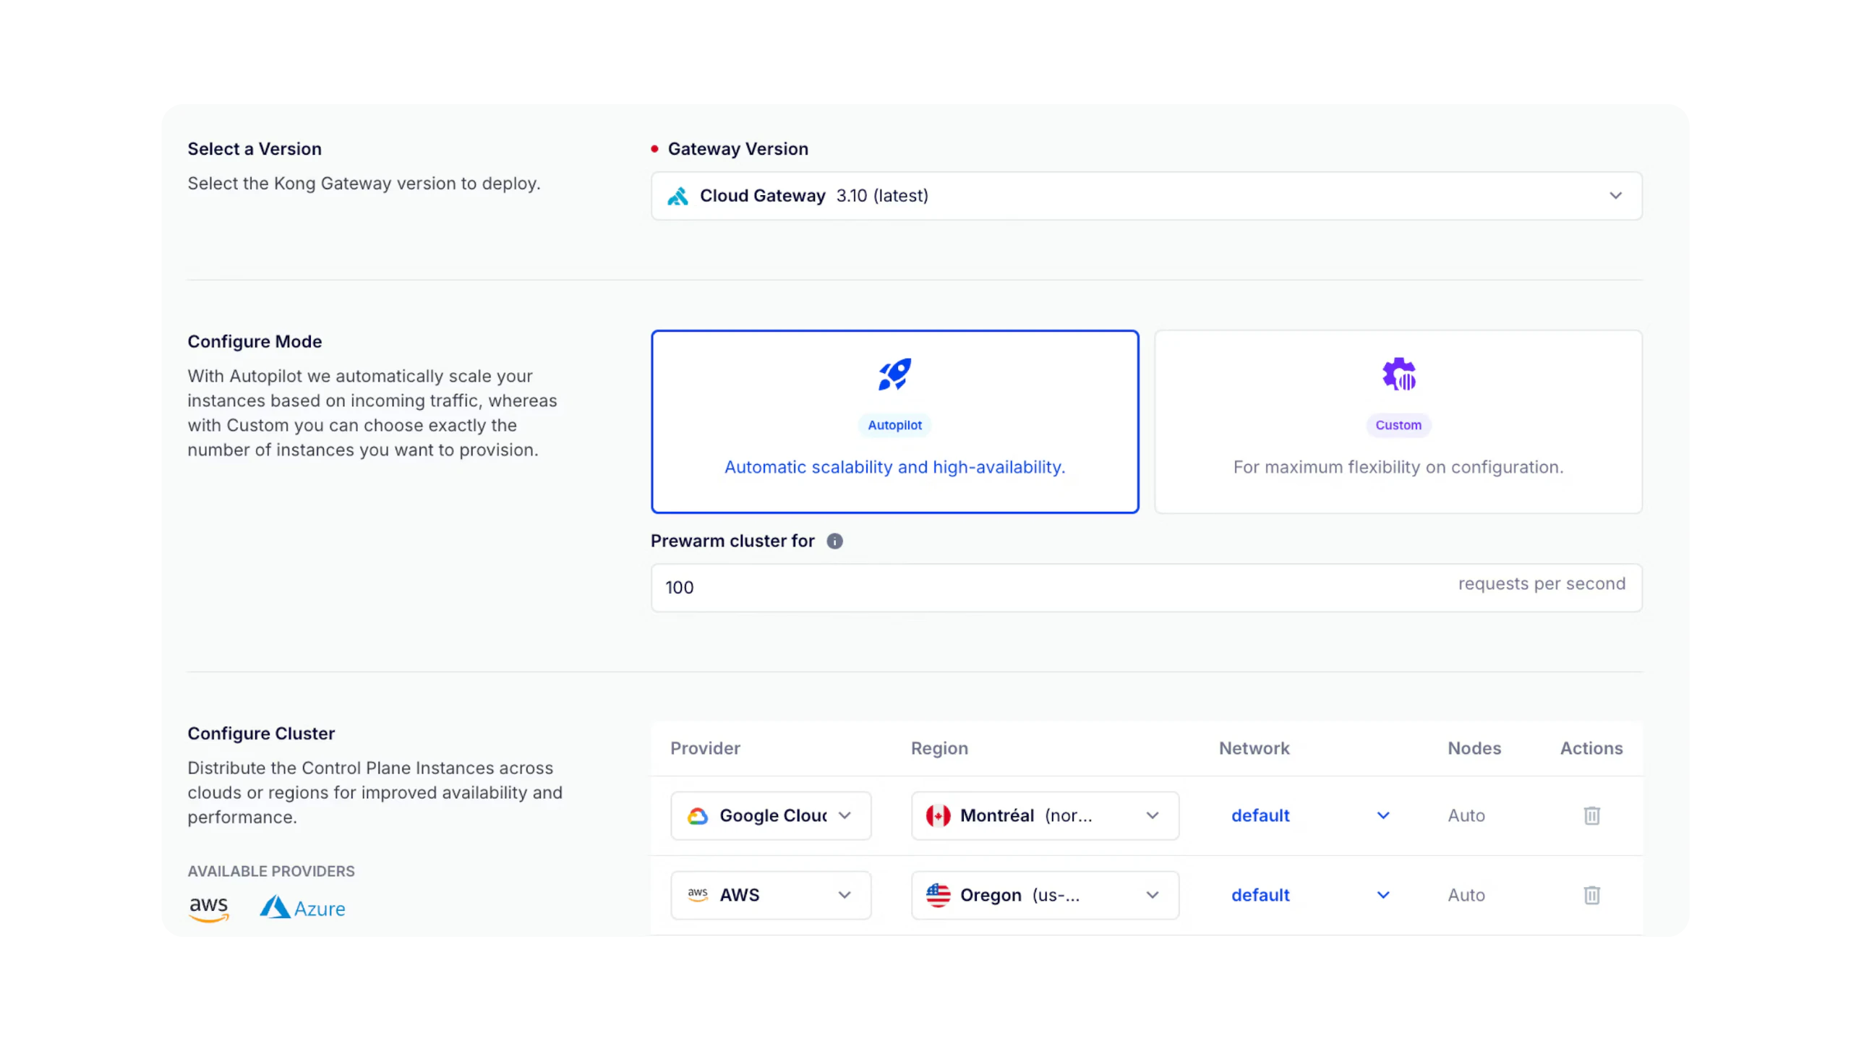Screen dimensions: 1851x1041
Task: Click the AWS logo under Available Providers
Action: coord(208,908)
